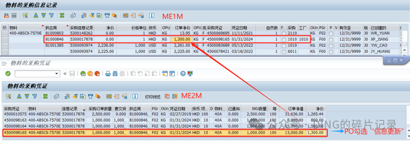Collapse command field with double-chevron icon

[x=65, y=74]
